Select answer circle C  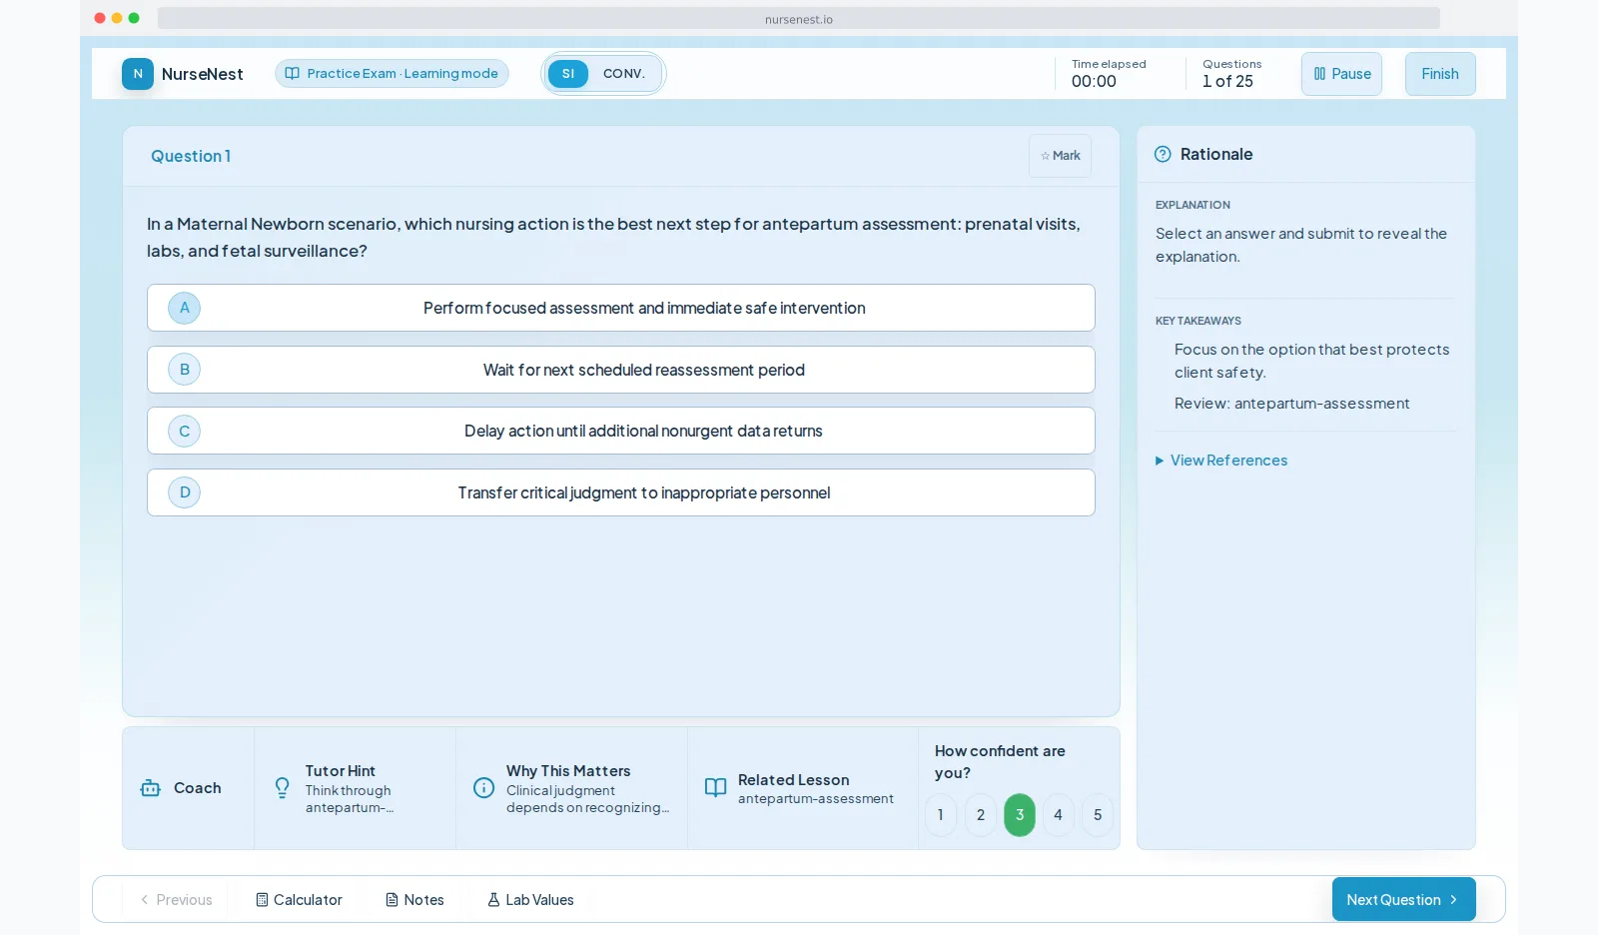tap(185, 431)
